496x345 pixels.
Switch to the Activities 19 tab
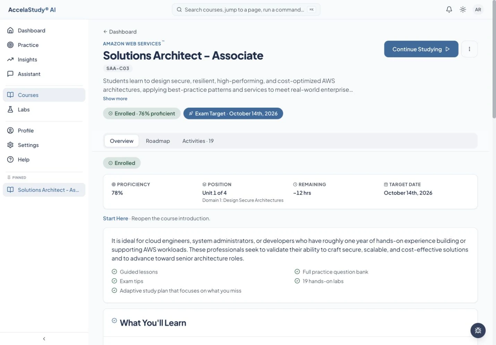[198, 141]
